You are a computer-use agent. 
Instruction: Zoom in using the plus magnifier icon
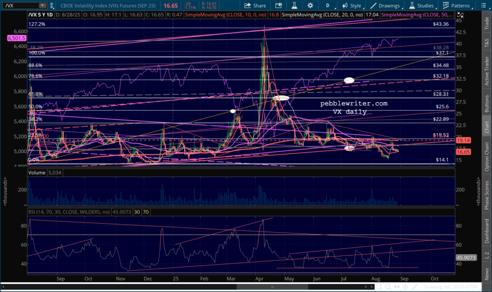(x=389, y=287)
